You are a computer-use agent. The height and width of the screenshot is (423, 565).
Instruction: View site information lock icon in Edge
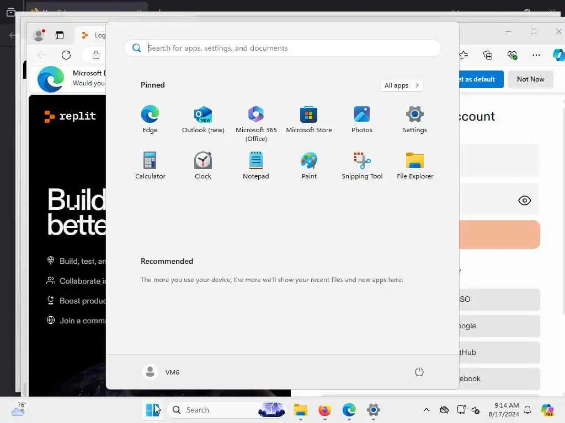coord(96,55)
